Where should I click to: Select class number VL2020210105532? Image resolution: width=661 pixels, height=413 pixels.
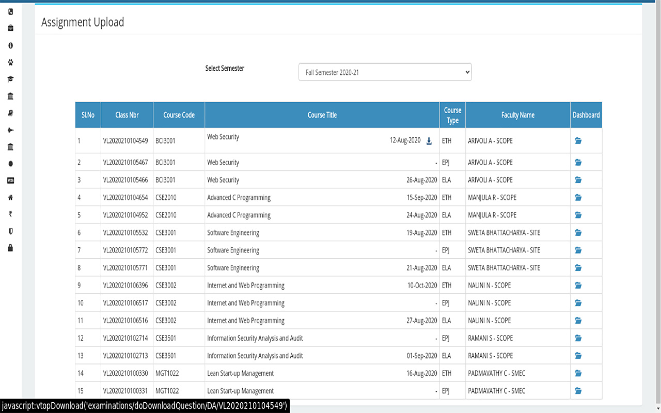pos(125,232)
